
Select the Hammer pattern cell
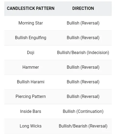point(31,67)
